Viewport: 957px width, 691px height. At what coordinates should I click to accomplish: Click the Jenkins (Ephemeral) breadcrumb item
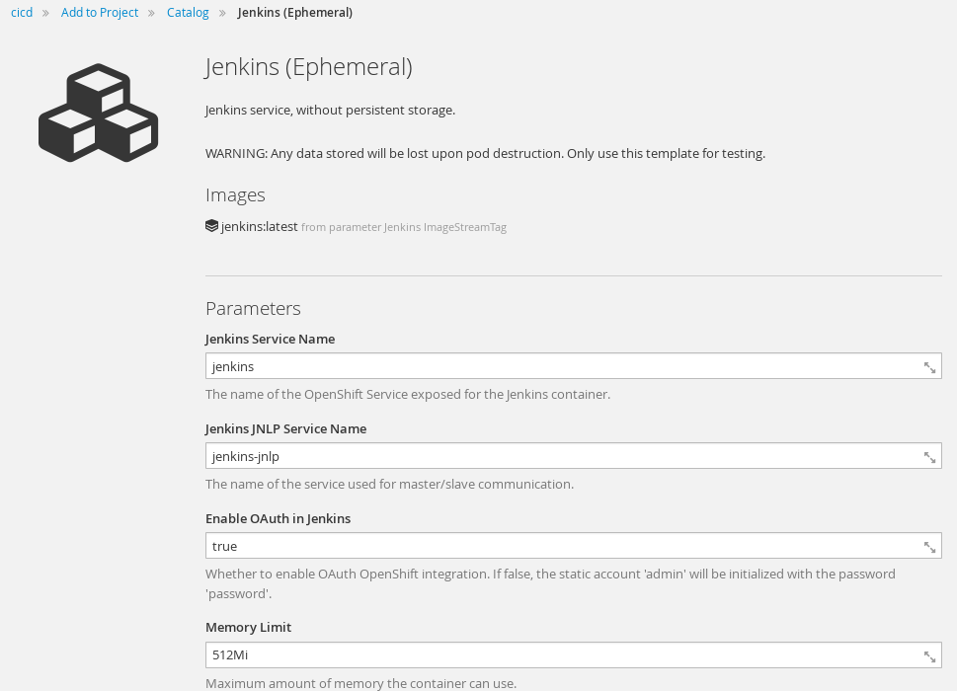[x=294, y=12]
